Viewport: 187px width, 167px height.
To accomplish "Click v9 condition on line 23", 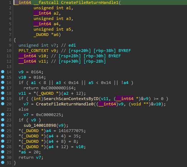I will pos(34,120).
